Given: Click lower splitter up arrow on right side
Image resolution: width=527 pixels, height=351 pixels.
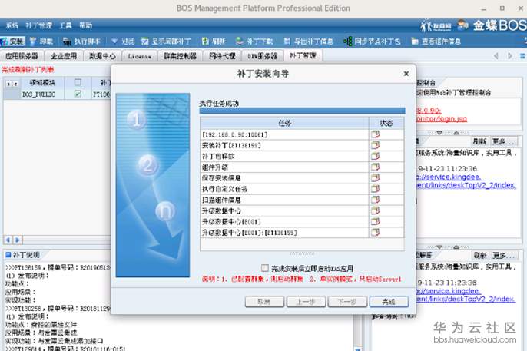Looking at the screenshot, I should click(x=456, y=247).
